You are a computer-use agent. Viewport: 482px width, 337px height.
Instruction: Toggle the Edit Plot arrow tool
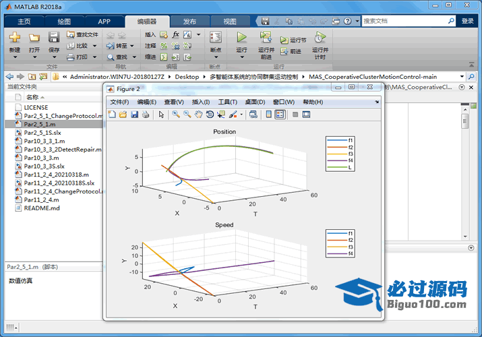pyautogui.click(x=161, y=115)
